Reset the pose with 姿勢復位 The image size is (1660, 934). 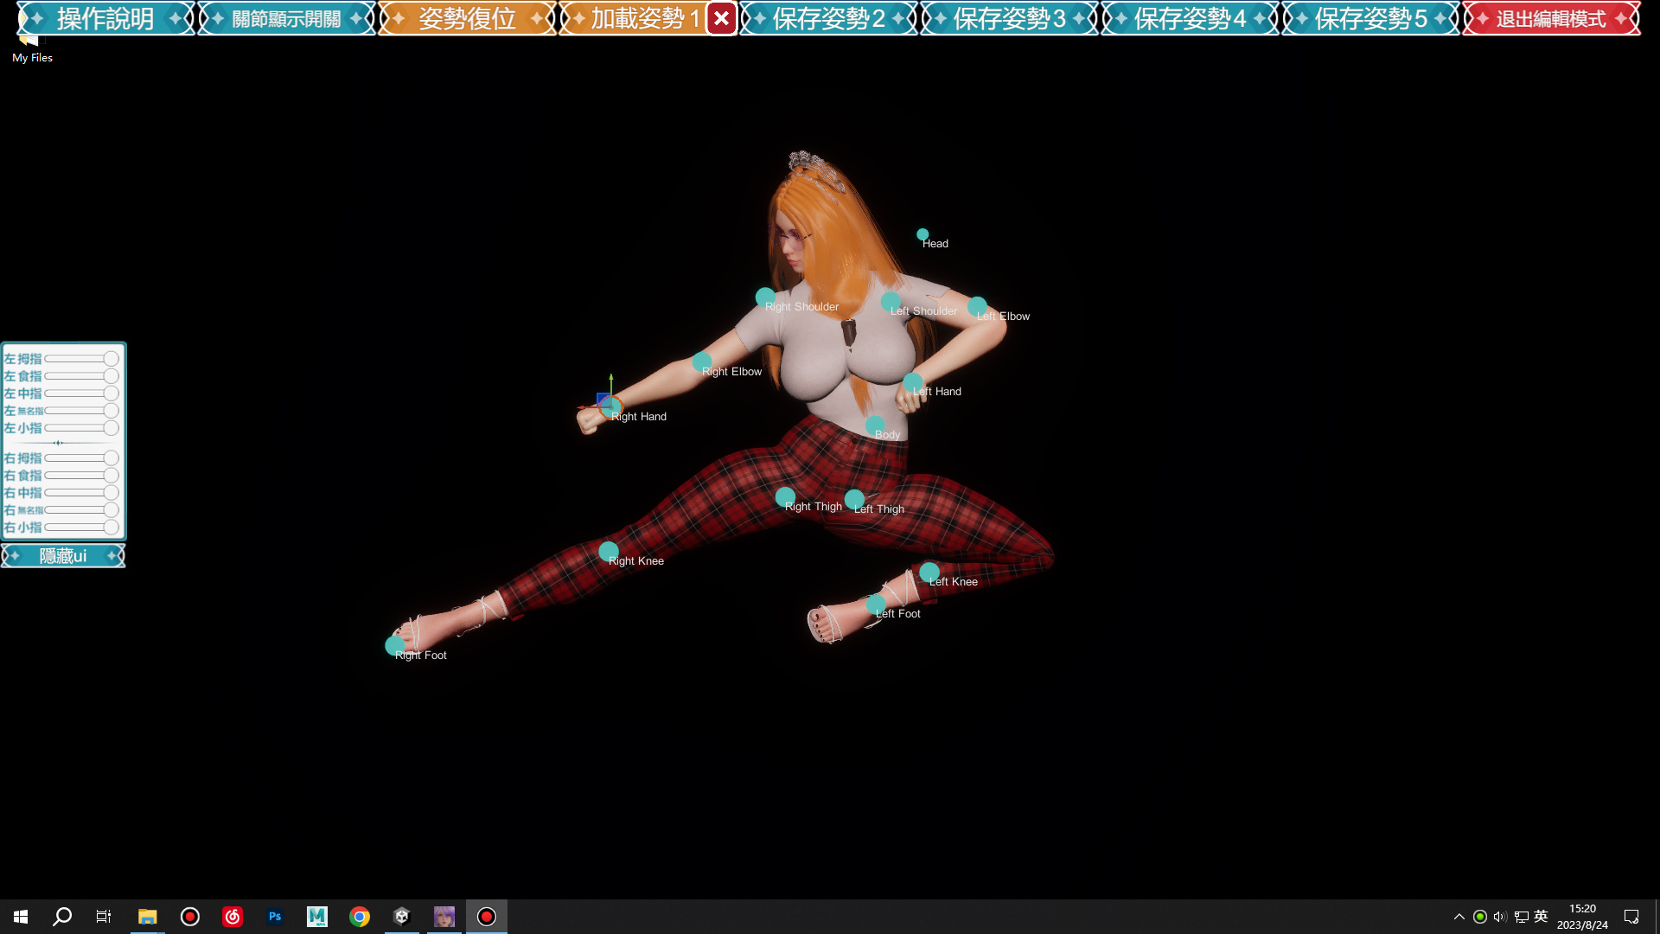(466, 18)
